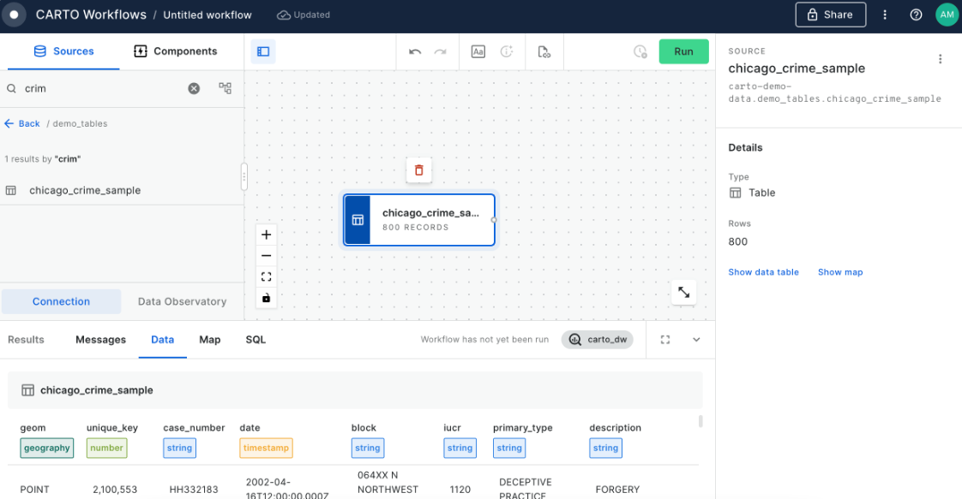The width and height of the screenshot is (962, 499).
Task: Click the FORGERY description cell
Action: click(617, 490)
